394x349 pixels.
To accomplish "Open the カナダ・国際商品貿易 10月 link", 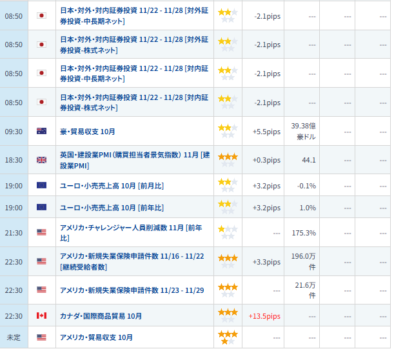I will 101,316.
